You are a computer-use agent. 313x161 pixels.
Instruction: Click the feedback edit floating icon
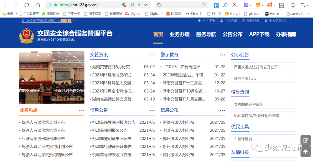[x=306, y=140]
